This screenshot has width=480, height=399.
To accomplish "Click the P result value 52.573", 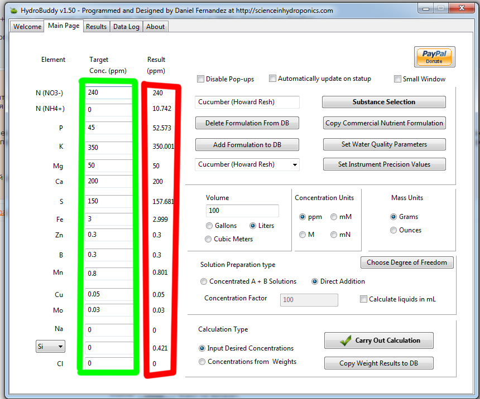I will [162, 128].
